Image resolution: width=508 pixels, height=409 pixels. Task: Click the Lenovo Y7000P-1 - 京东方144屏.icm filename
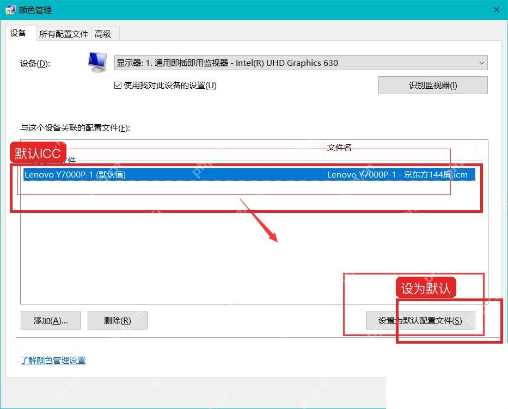click(397, 175)
